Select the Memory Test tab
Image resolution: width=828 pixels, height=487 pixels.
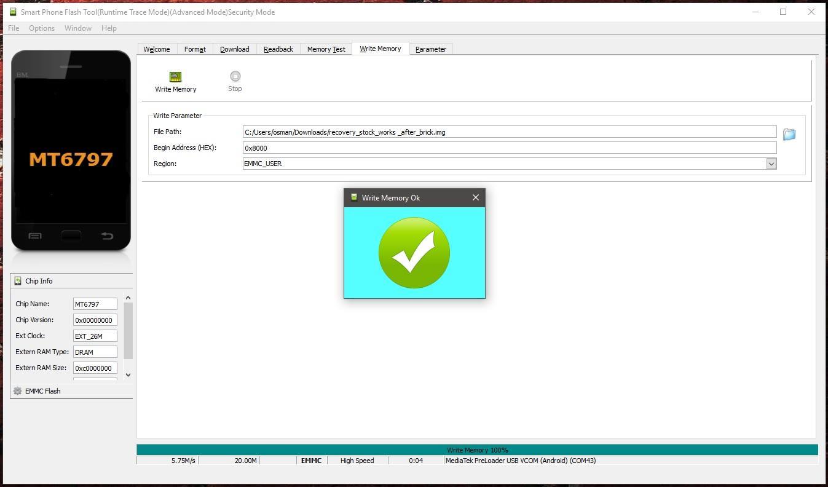326,49
